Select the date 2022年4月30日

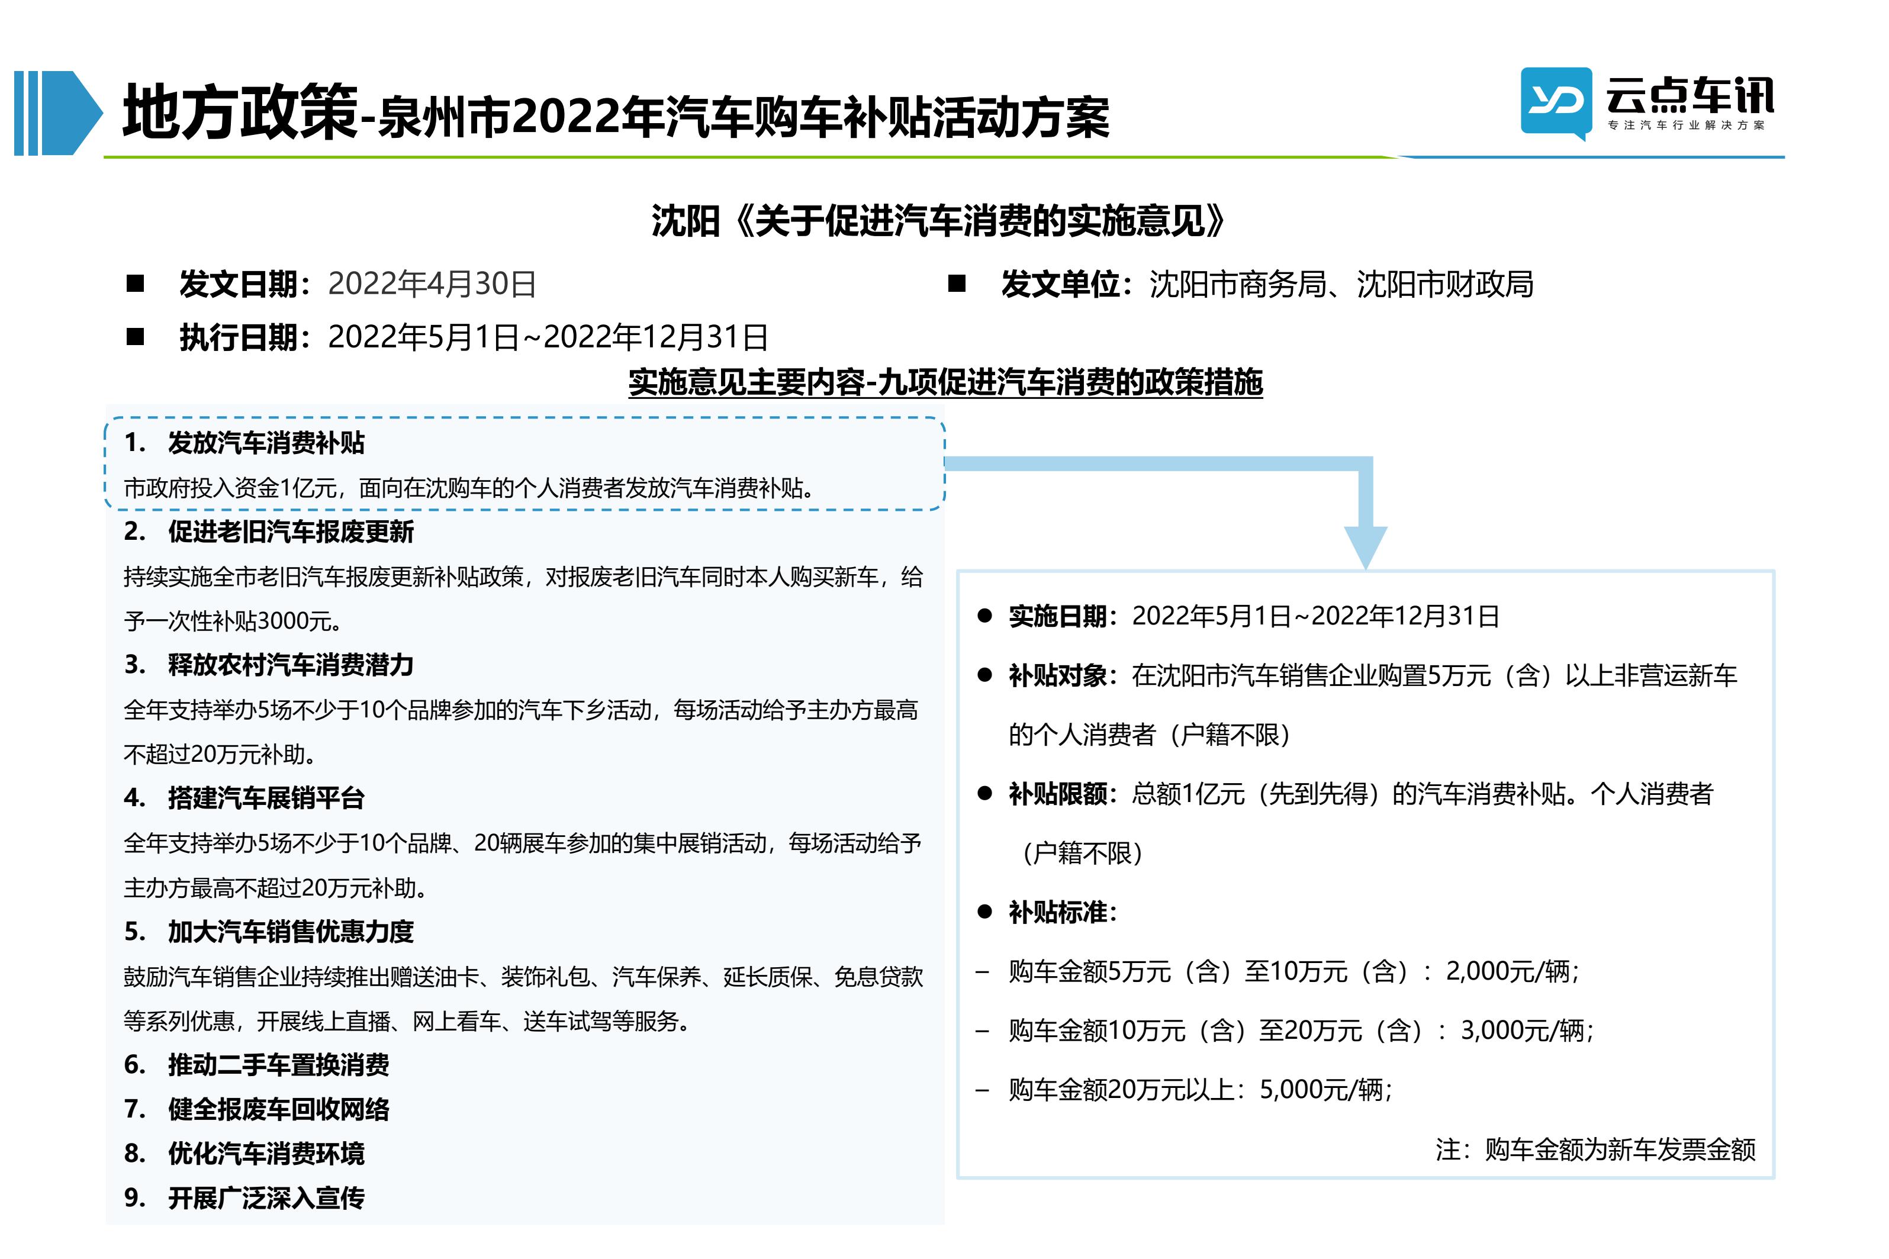point(432,284)
